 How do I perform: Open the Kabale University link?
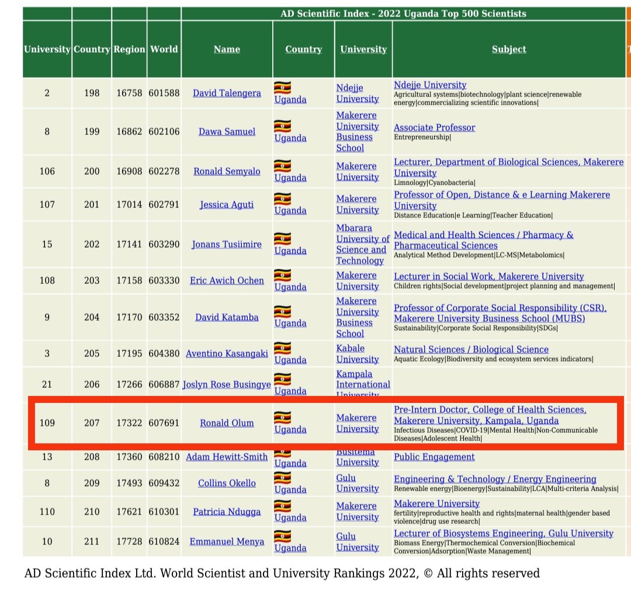click(358, 354)
